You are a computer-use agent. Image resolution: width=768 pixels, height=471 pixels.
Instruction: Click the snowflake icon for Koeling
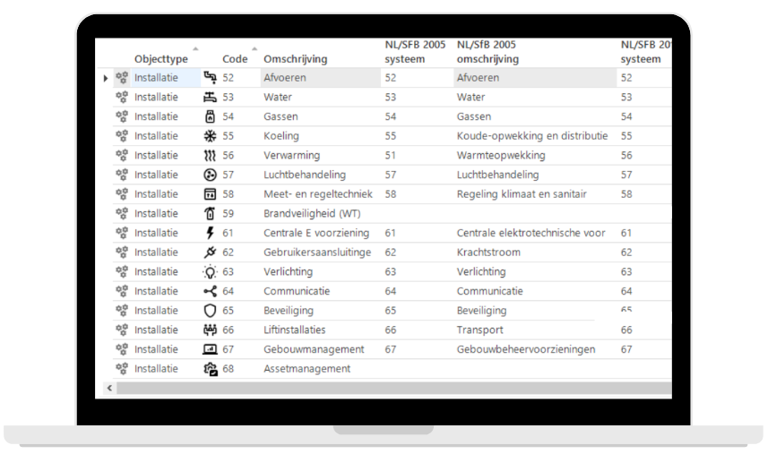211,136
